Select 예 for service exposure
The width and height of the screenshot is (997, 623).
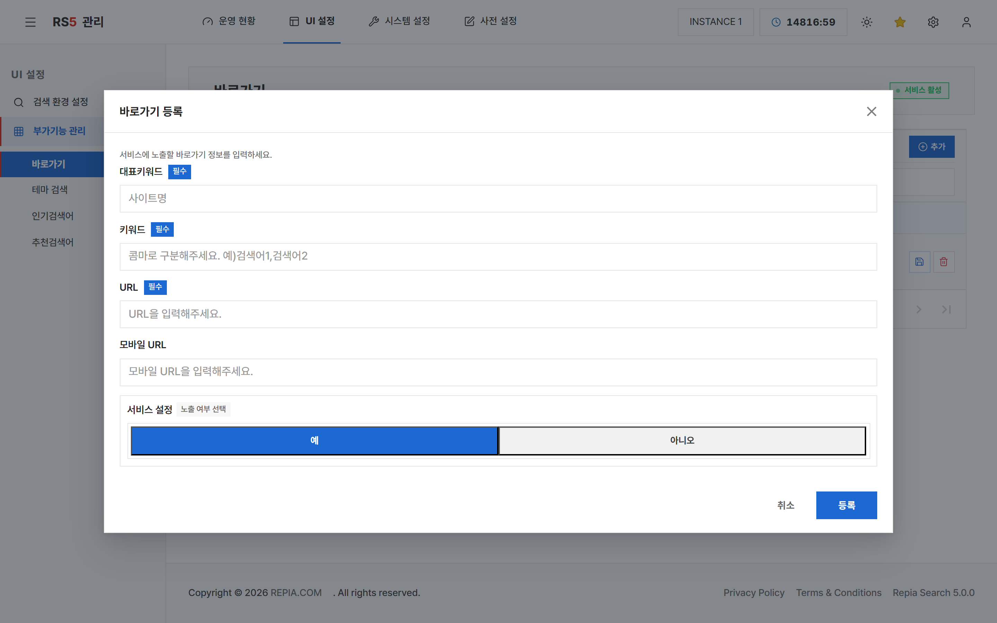point(314,441)
